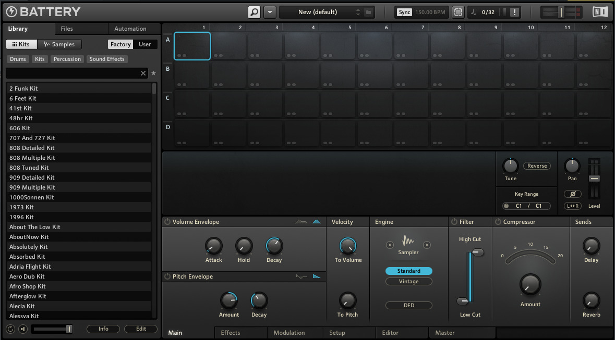Image resolution: width=615 pixels, height=340 pixels.
Task: Toggle the speaker prehear icon
Action: coord(23,329)
